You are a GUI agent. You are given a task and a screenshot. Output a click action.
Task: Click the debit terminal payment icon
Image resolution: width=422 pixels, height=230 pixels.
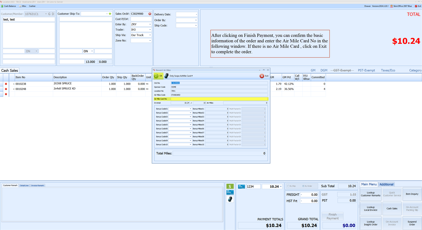pos(230,200)
